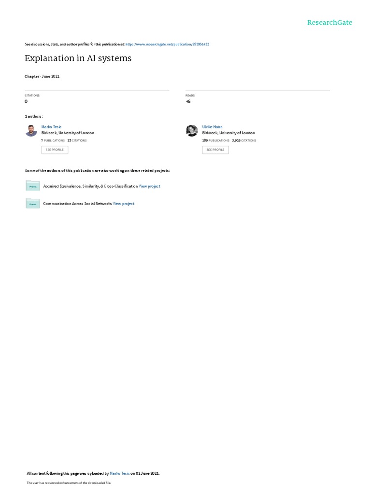371x494 pixels.
Task: Click the ResearchGate logo
Action: tap(329, 22)
